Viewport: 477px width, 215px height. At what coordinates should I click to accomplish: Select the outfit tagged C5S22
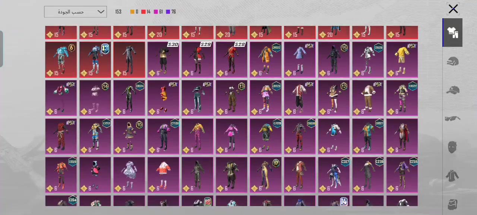(x=402, y=98)
